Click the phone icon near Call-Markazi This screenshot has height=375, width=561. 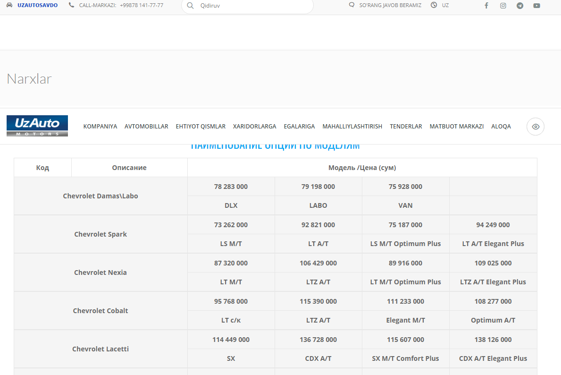(71, 5)
